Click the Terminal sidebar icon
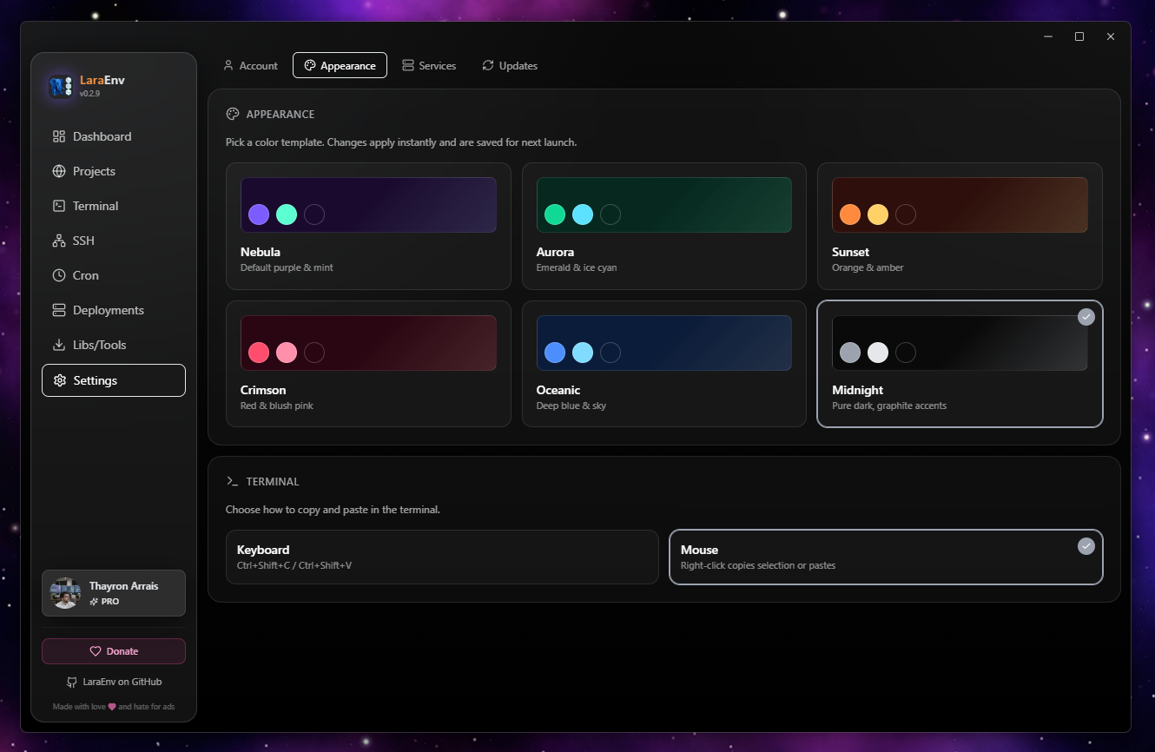The image size is (1155, 752). pos(59,206)
